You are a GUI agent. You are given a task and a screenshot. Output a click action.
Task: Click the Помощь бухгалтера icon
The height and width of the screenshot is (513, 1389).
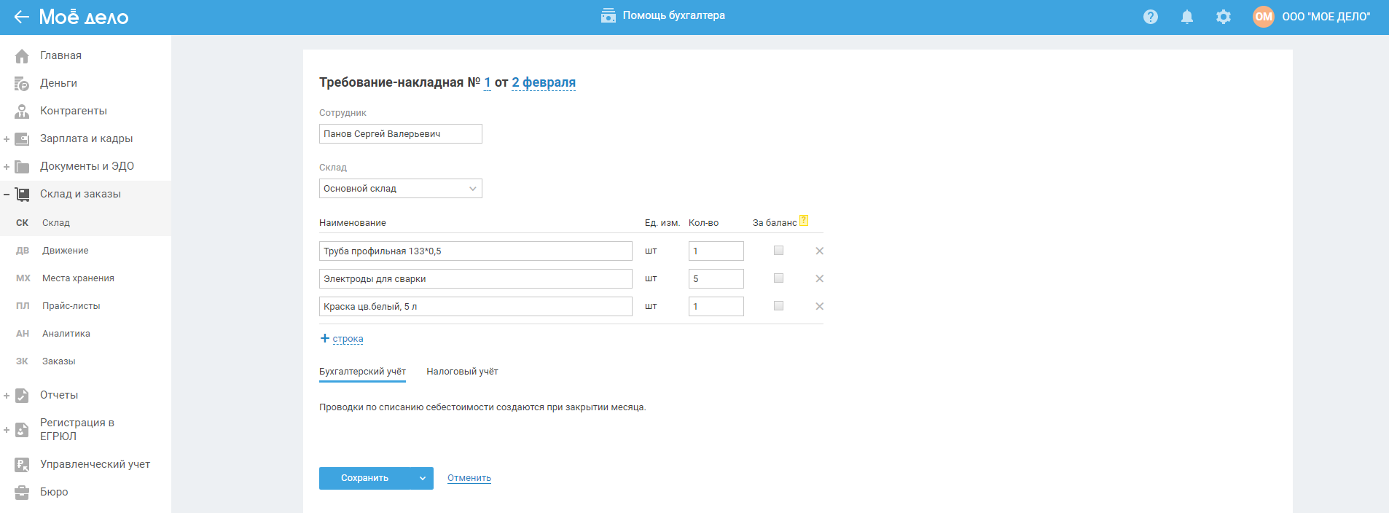(608, 16)
